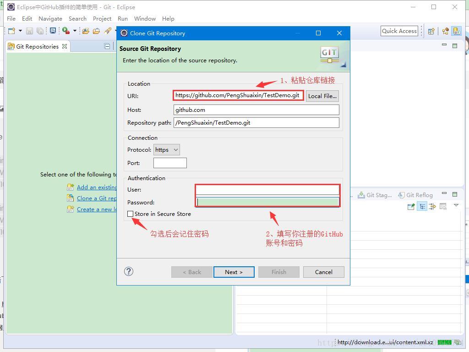The image size is (469, 352).
Task: Click the icon beside Create a new link
Action: (70, 209)
